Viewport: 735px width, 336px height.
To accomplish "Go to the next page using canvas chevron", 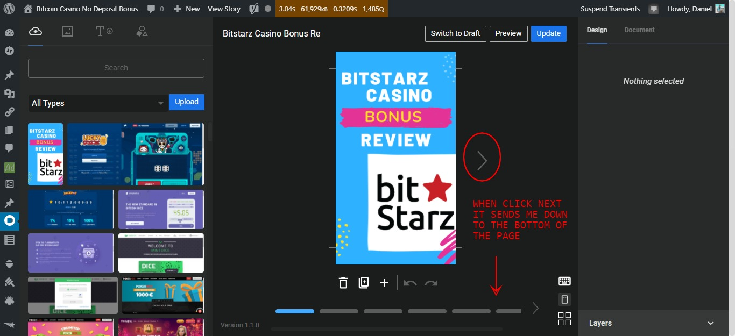I will [482, 160].
